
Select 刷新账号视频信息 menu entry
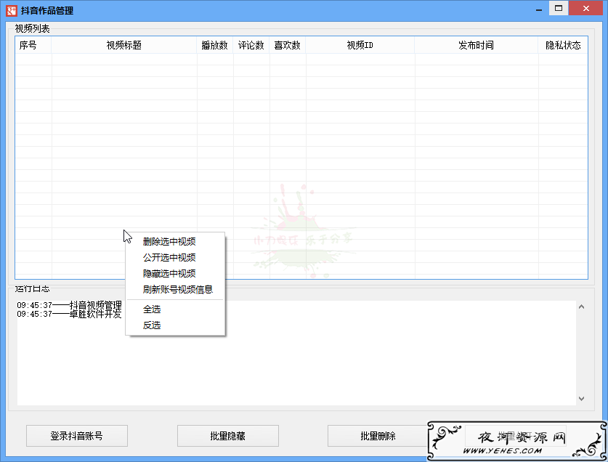[175, 289]
